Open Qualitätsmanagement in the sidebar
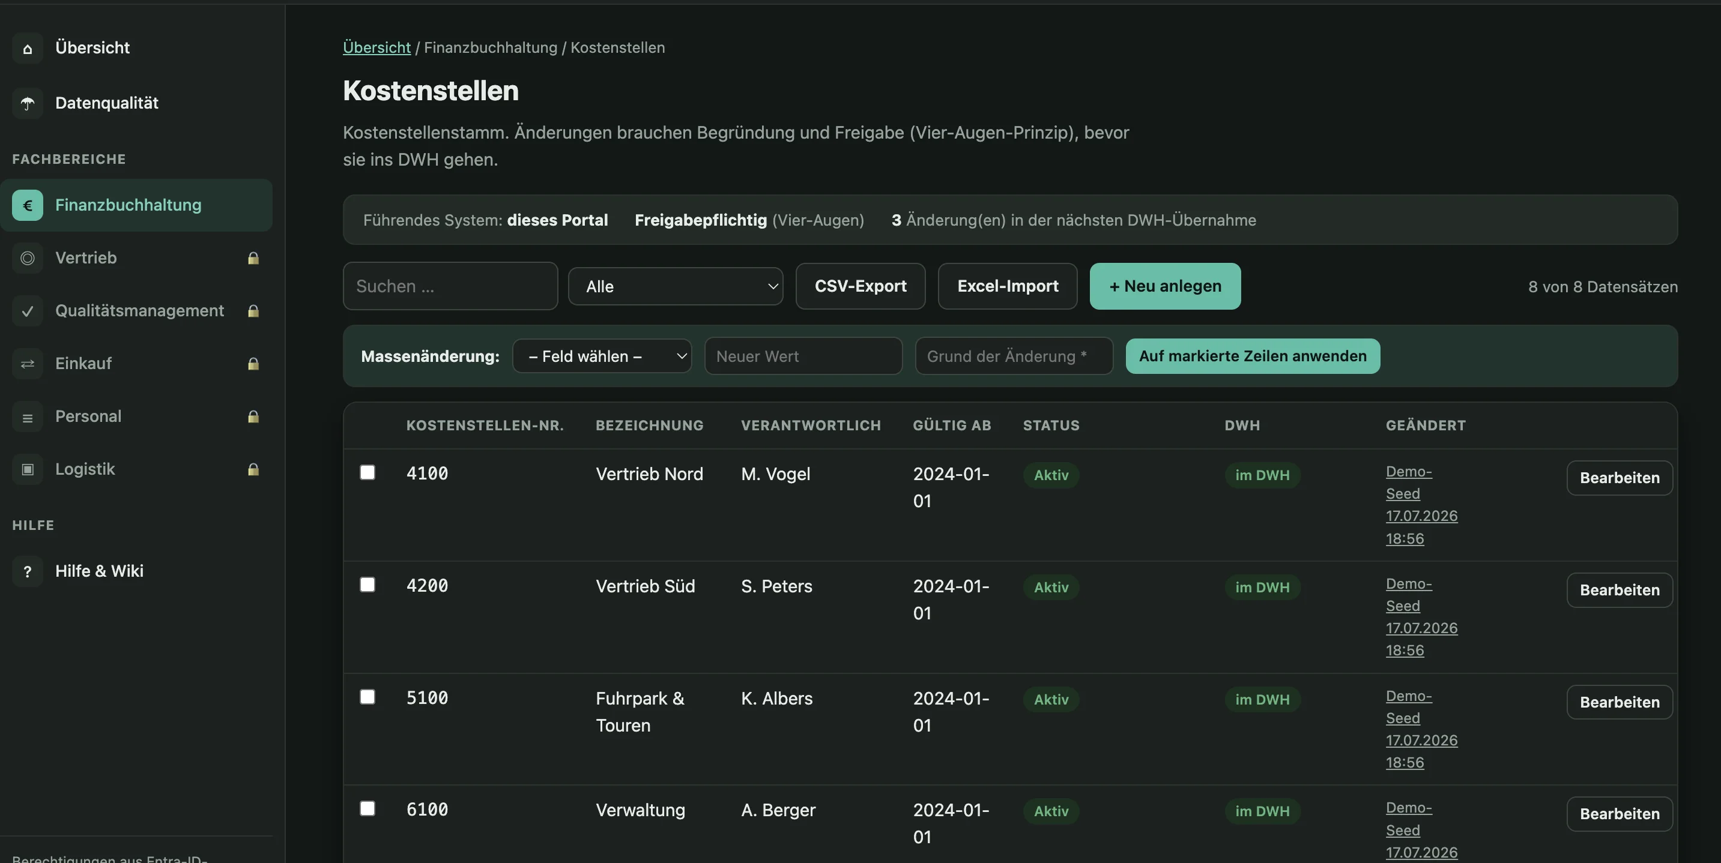 [136, 311]
